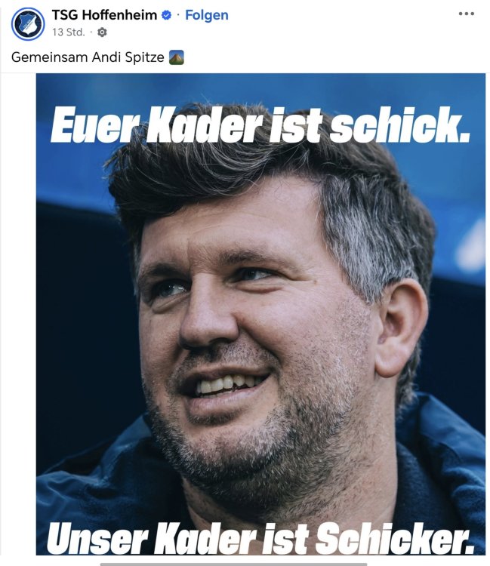Click the headline Euer Kader ist schick.
The image size is (490, 566).
(x=260, y=125)
